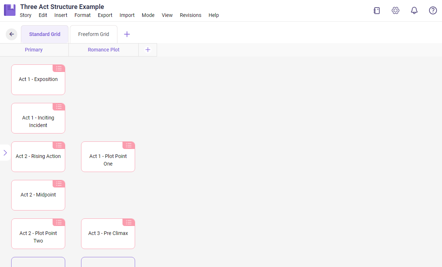Open the Revisions menu
Screen dimensions: 442x267
pos(191,15)
